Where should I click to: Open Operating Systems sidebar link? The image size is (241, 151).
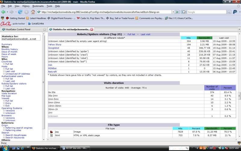click(12, 108)
